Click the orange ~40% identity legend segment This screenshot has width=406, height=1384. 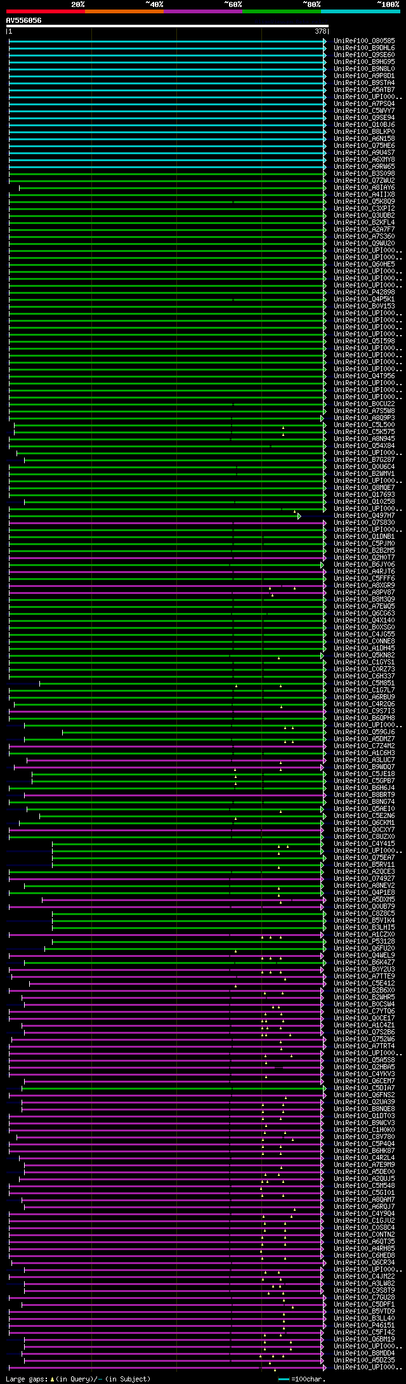[x=124, y=11]
